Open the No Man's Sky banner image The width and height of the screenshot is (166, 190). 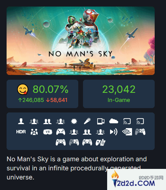[80, 41]
